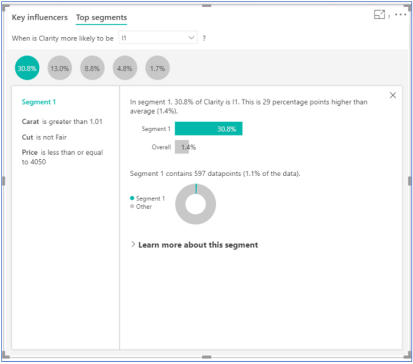
Task: Select the 1.7% segment bubble
Action: coord(157,68)
